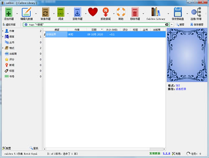Image resolution: width=209 pixels, height=158 pixels.
Task: Expand the Languages (语言) tree node arrow
Action: (x=3, y=37)
